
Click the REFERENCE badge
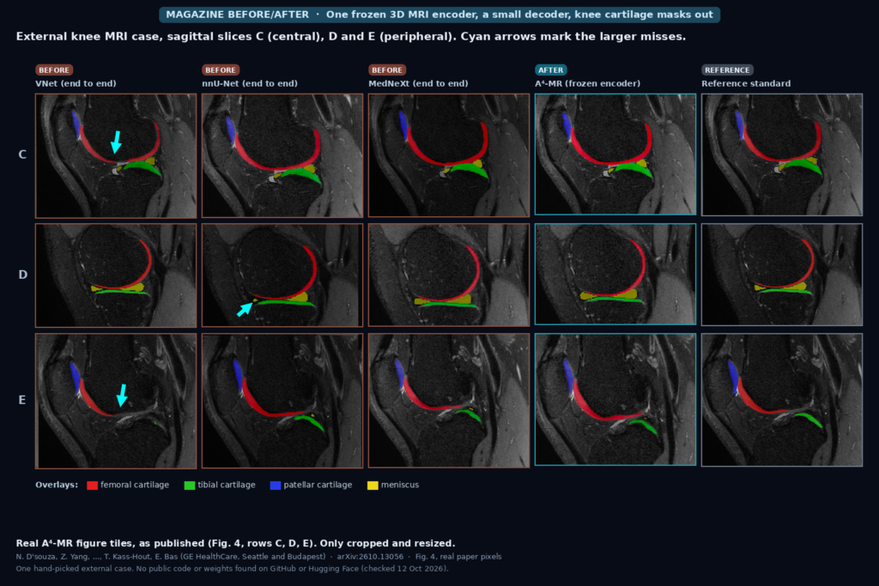[727, 70]
